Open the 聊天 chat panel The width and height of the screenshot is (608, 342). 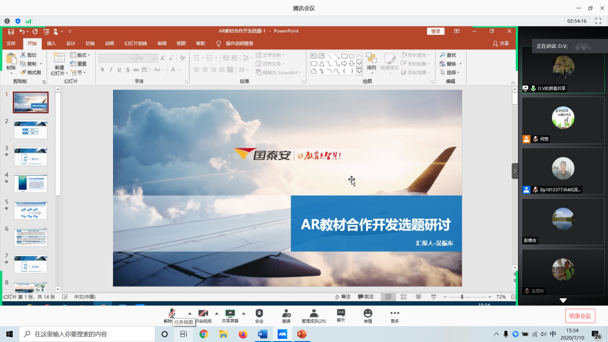tap(341, 314)
